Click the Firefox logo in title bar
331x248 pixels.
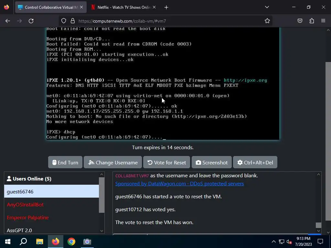coord(6,7)
